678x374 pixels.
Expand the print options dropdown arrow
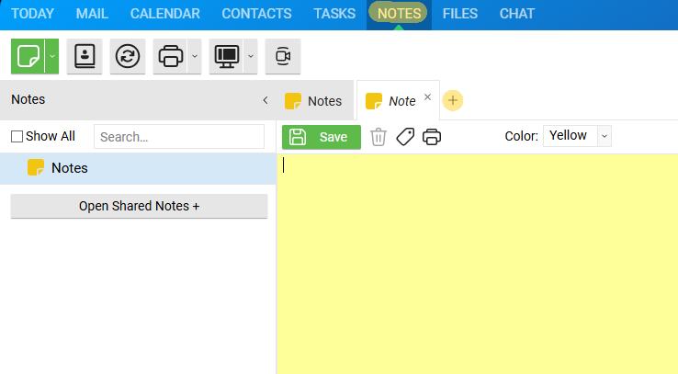(195, 56)
